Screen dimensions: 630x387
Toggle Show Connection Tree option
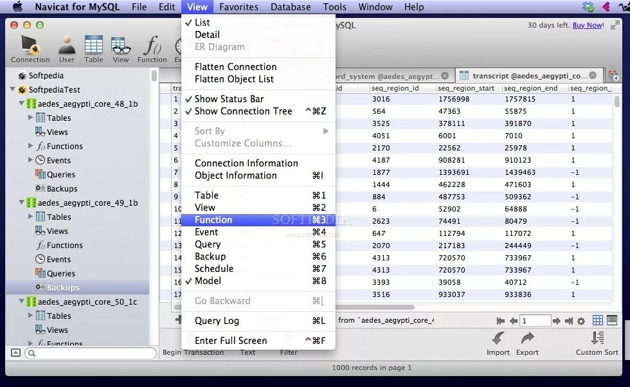pos(258,111)
